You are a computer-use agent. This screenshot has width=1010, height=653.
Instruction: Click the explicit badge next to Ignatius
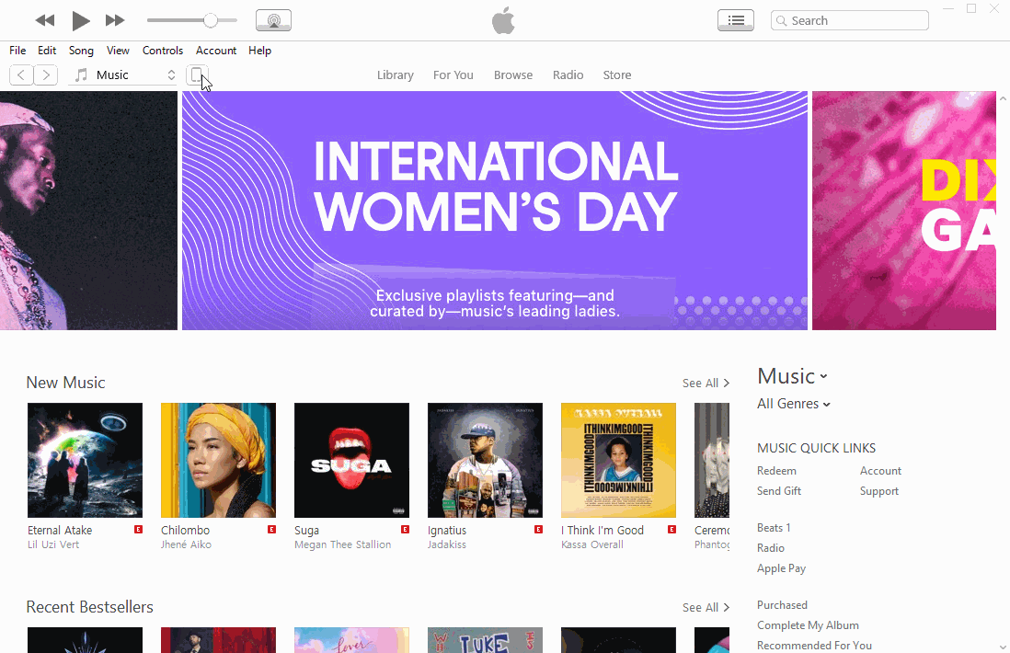click(538, 530)
